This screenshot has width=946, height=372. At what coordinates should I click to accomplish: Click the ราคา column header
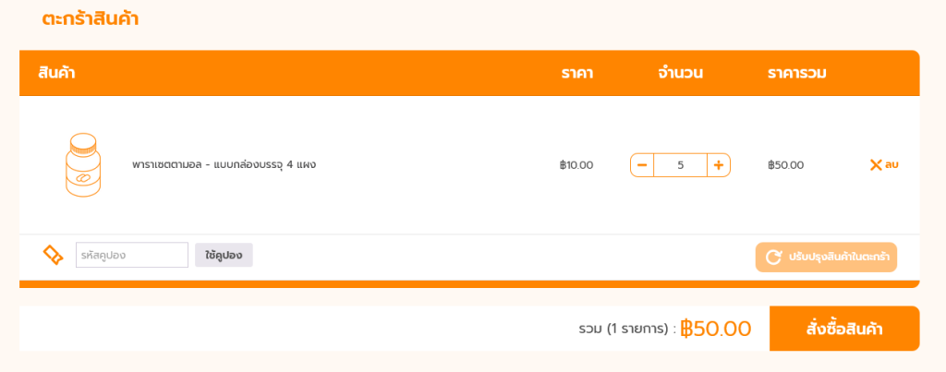pos(576,74)
